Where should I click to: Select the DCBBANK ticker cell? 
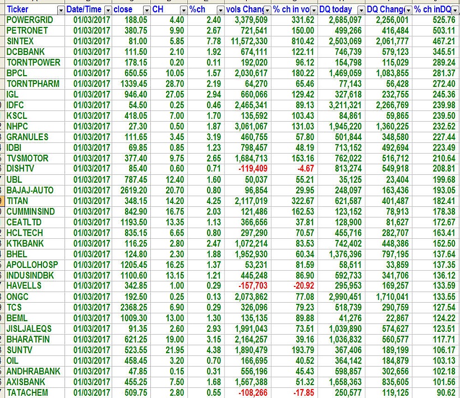click(35, 52)
